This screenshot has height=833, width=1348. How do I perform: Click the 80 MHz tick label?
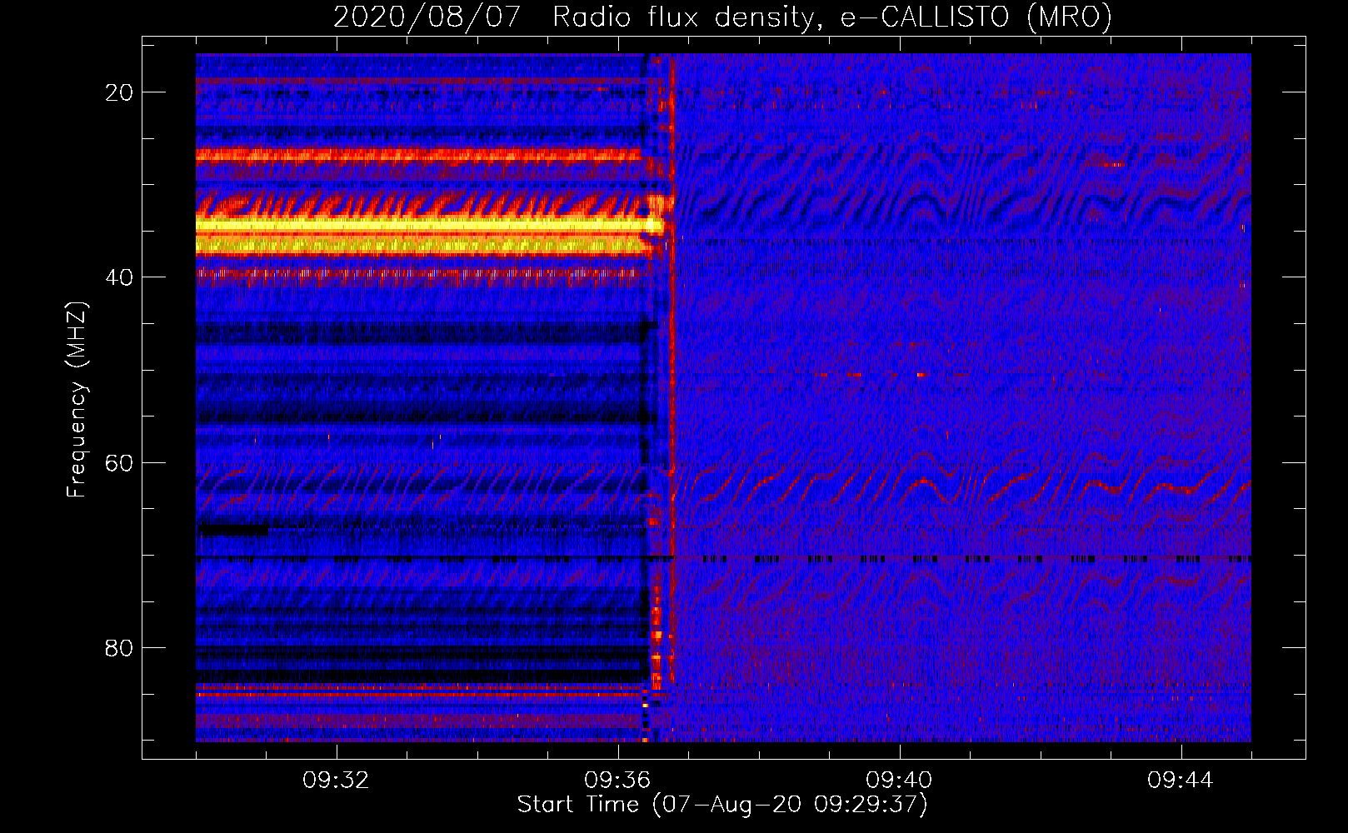(x=119, y=647)
